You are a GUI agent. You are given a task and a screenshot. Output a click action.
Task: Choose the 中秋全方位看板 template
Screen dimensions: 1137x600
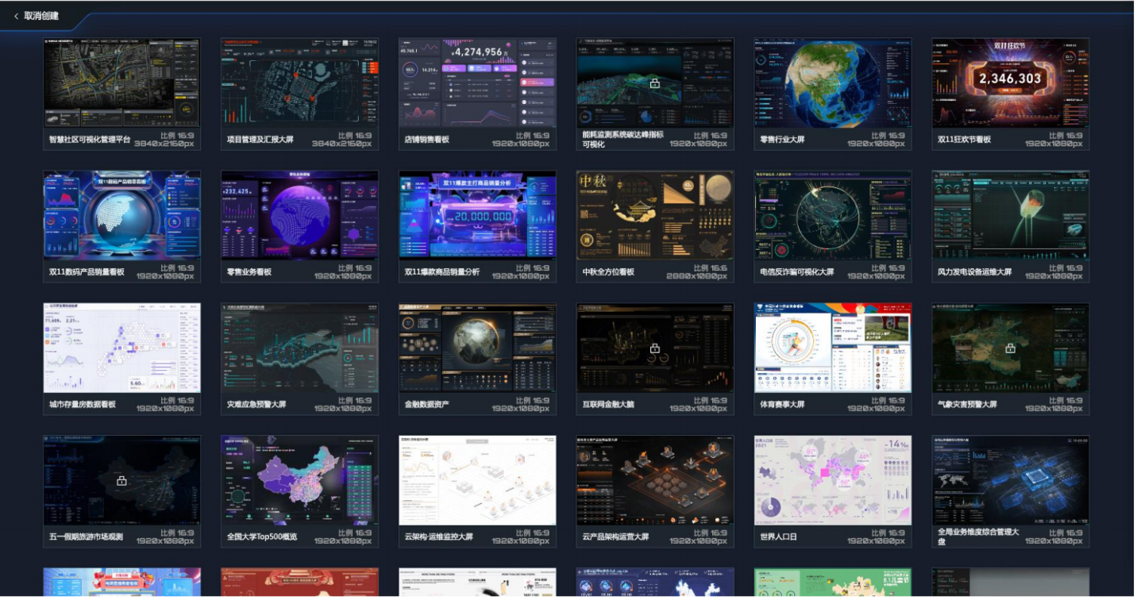(655, 215)
